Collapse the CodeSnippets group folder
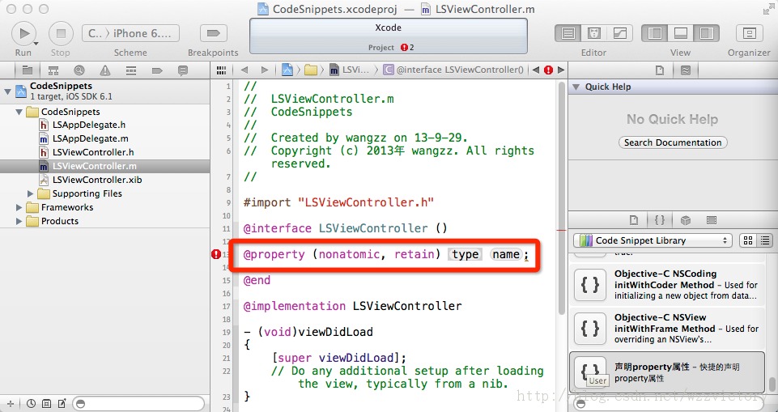The height and width of the screenshot is (412, 778). coord(19,112)
